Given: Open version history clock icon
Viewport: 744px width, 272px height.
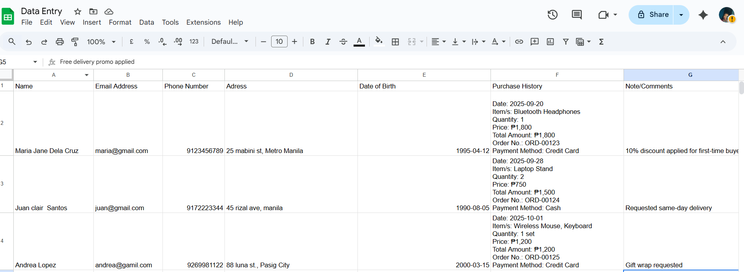Looking at the screenshot, I should coord(553,15).
